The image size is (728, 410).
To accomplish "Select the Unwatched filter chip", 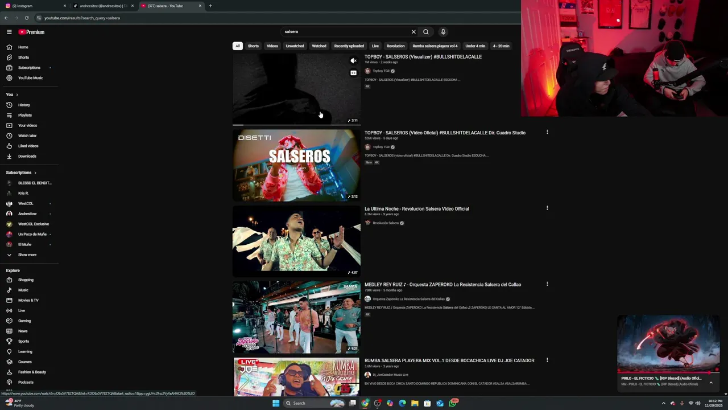I will tap(295, 46).
